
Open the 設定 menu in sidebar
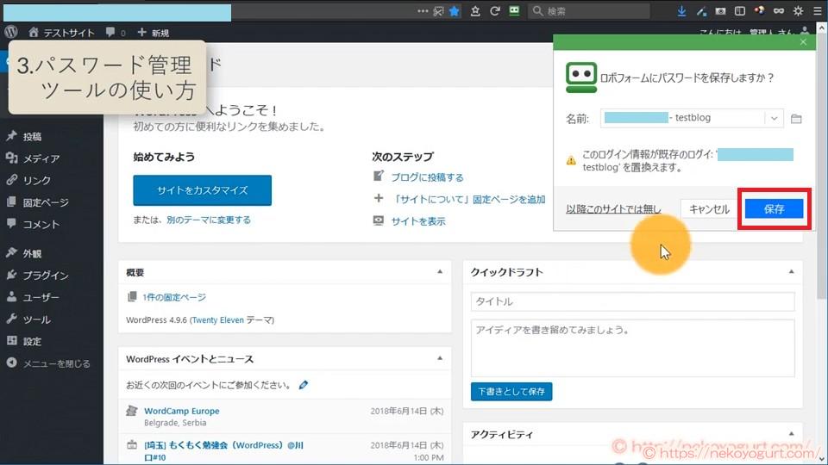pyautogui.click(x=32, y=341)
